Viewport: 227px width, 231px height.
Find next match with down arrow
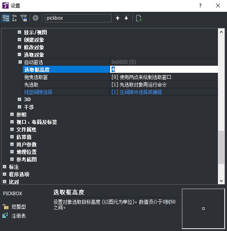126,18
